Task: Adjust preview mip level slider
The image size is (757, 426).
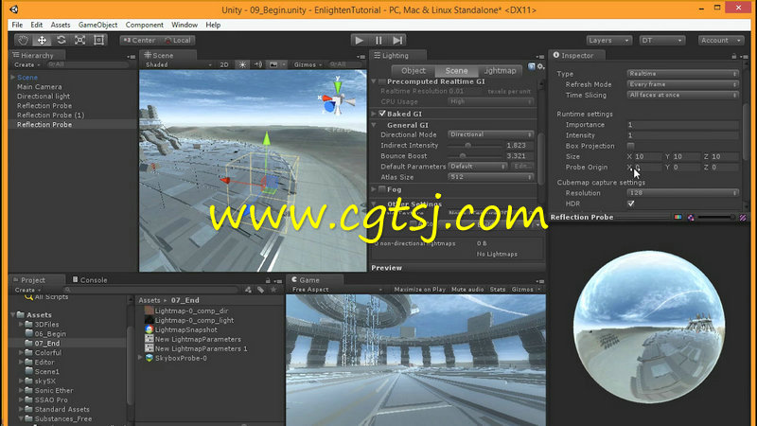Action: coord(716,218)
